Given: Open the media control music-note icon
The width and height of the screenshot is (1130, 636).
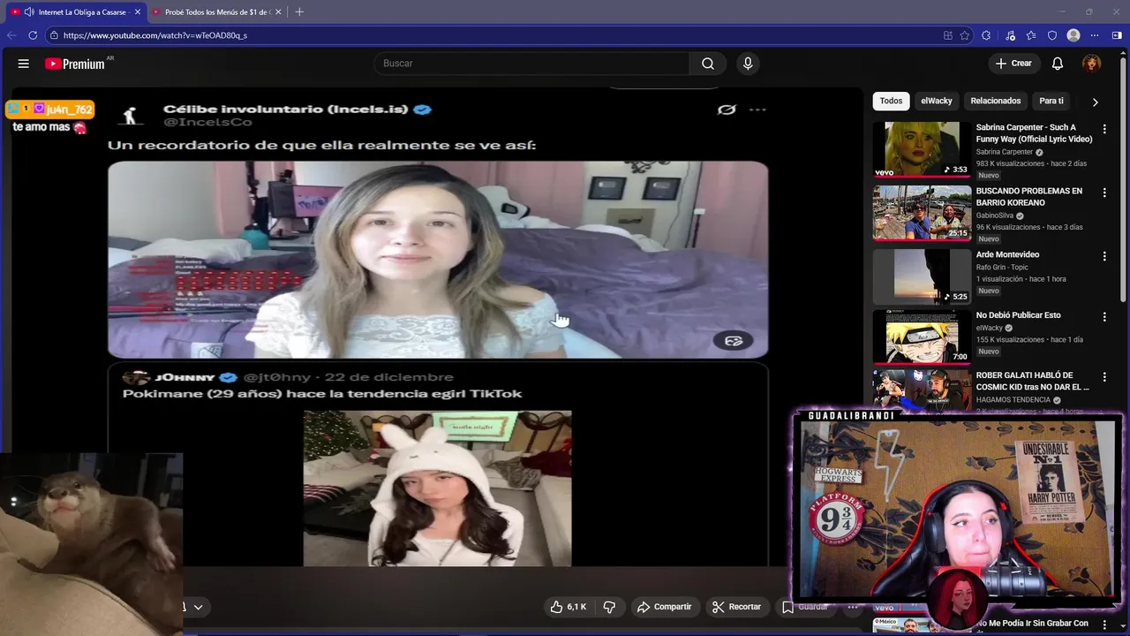Looking at the screenshot, I should click(x=1009, y=35).
